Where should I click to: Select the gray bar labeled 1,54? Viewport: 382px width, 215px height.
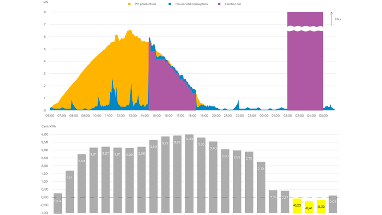pos(70,190)
